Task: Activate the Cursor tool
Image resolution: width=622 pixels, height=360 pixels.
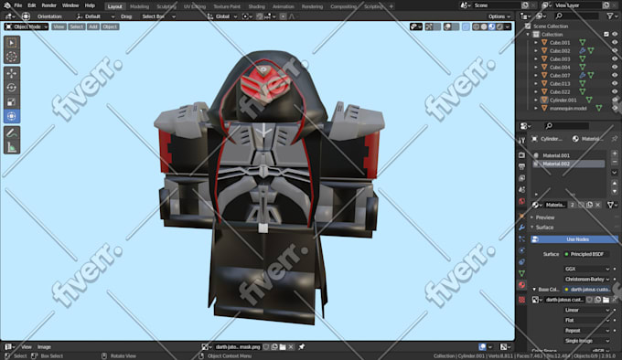Action: [x=12, y=57]
